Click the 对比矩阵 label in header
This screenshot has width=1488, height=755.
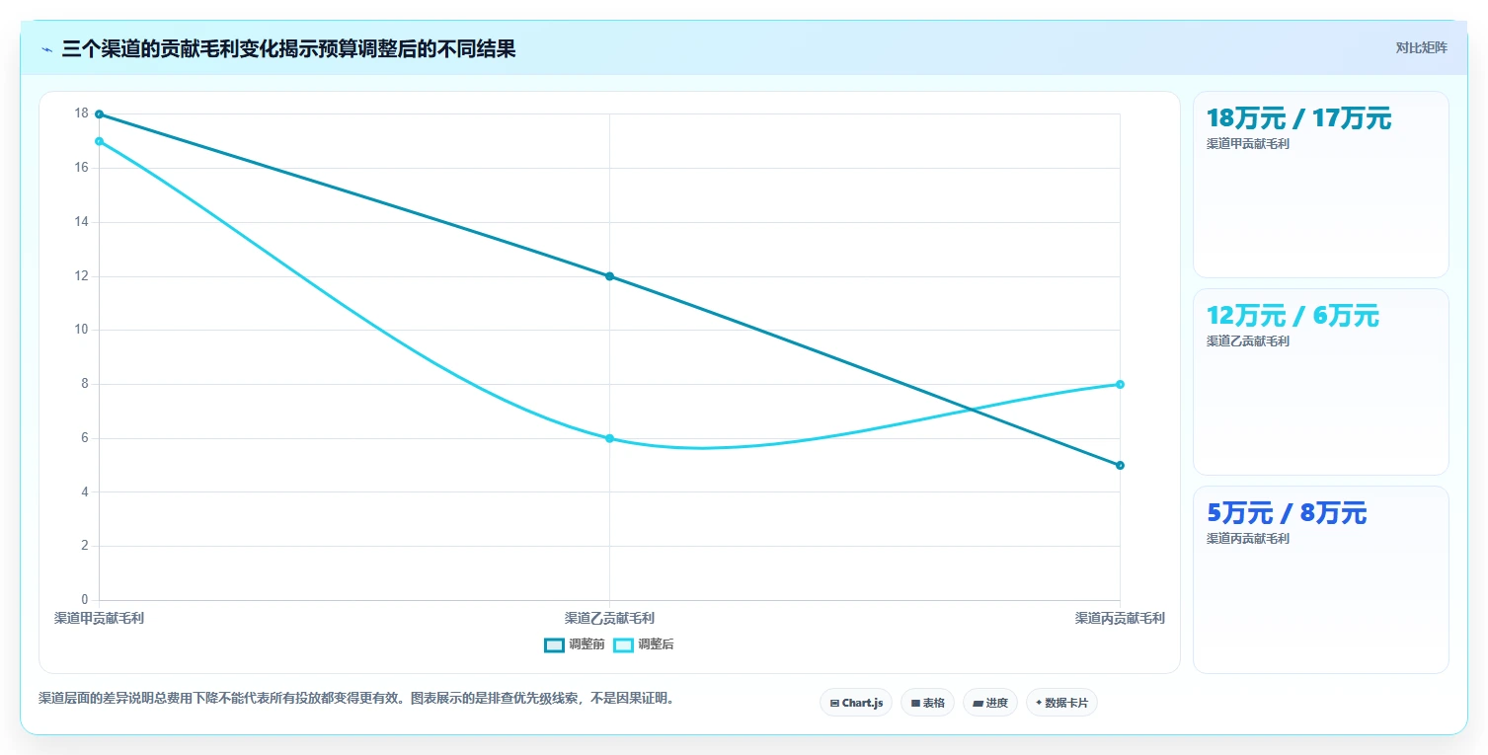click(1421, 47)
